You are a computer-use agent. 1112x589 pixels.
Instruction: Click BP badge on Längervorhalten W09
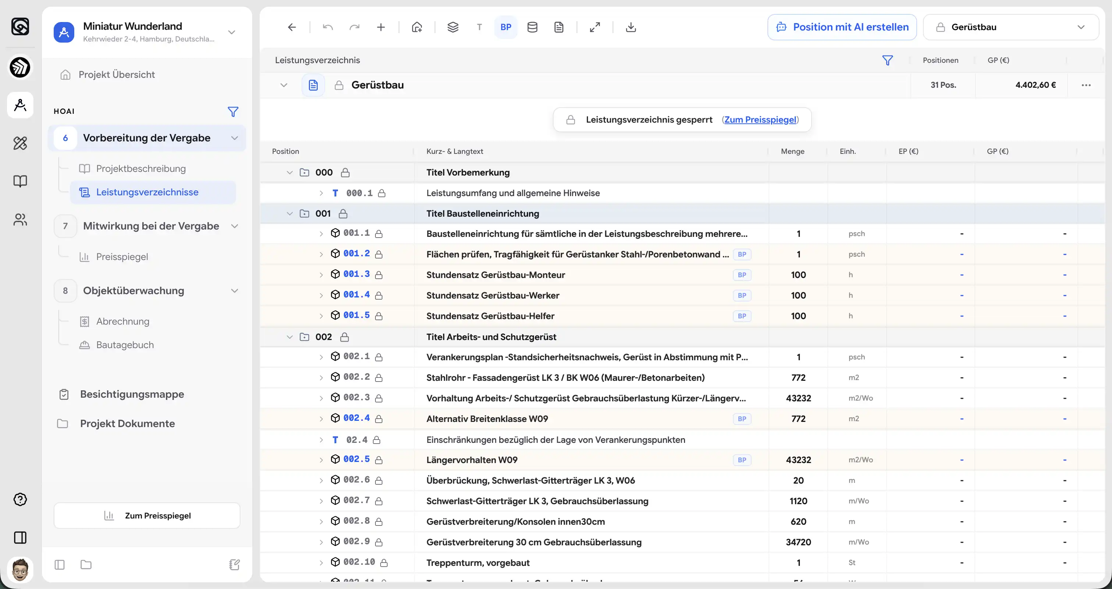742,460
